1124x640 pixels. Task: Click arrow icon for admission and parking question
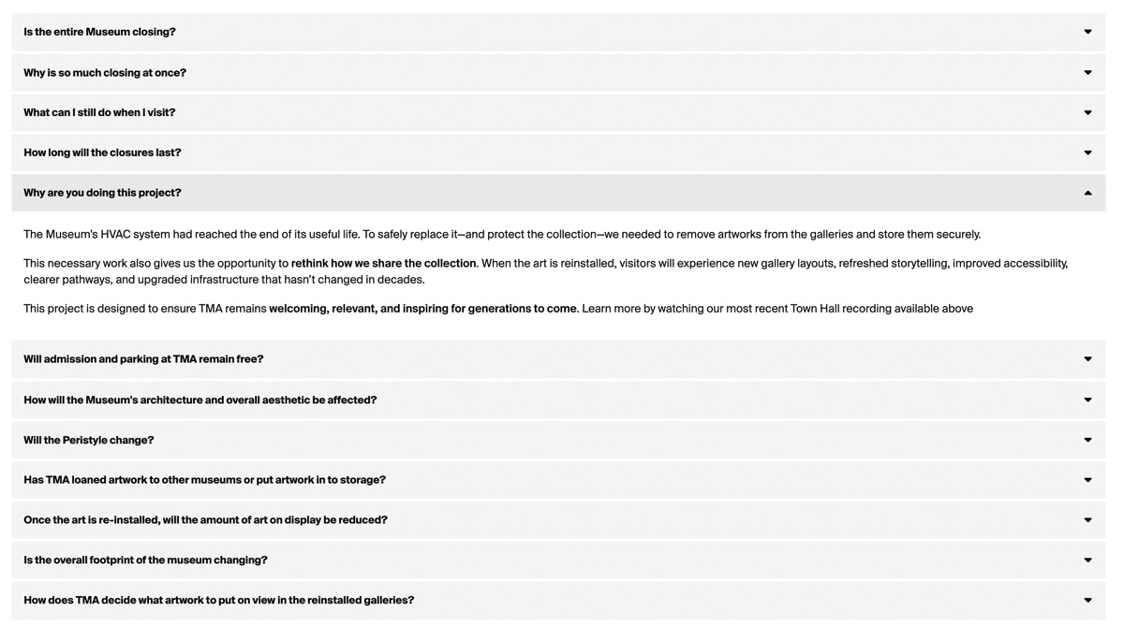(x=1087, y=359)
